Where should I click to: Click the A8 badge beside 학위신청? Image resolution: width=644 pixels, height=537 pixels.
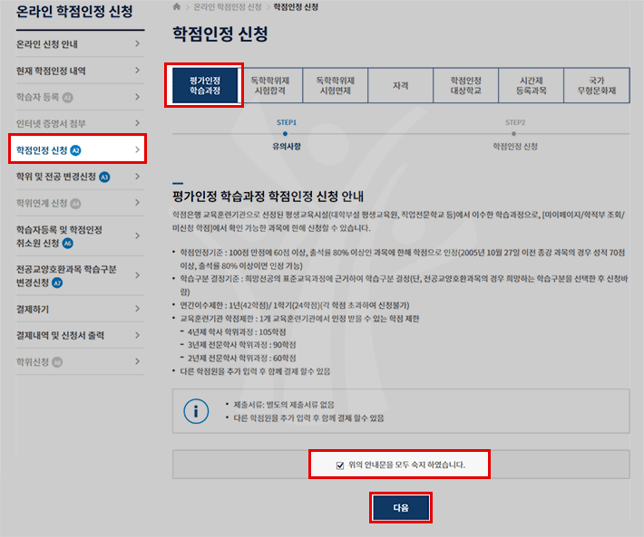point(57,361)
